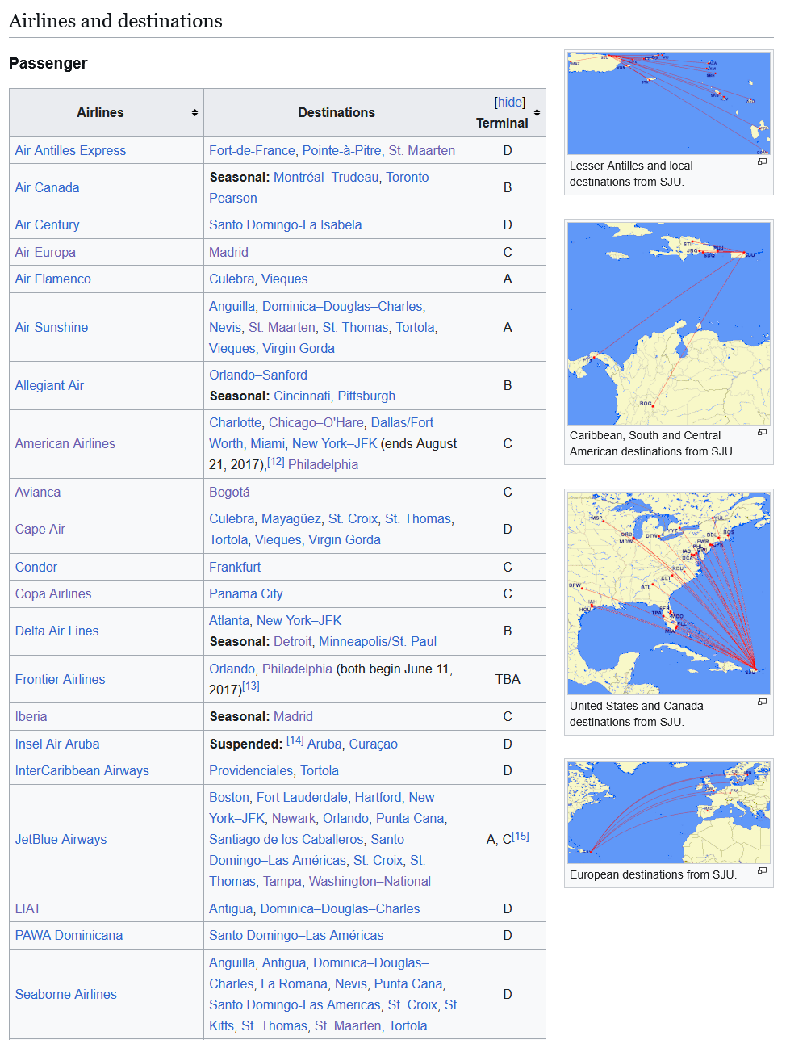The image size is (786, 1040).
Task: Click the Bogotá destination link
Action: click(x=229, y=493)
